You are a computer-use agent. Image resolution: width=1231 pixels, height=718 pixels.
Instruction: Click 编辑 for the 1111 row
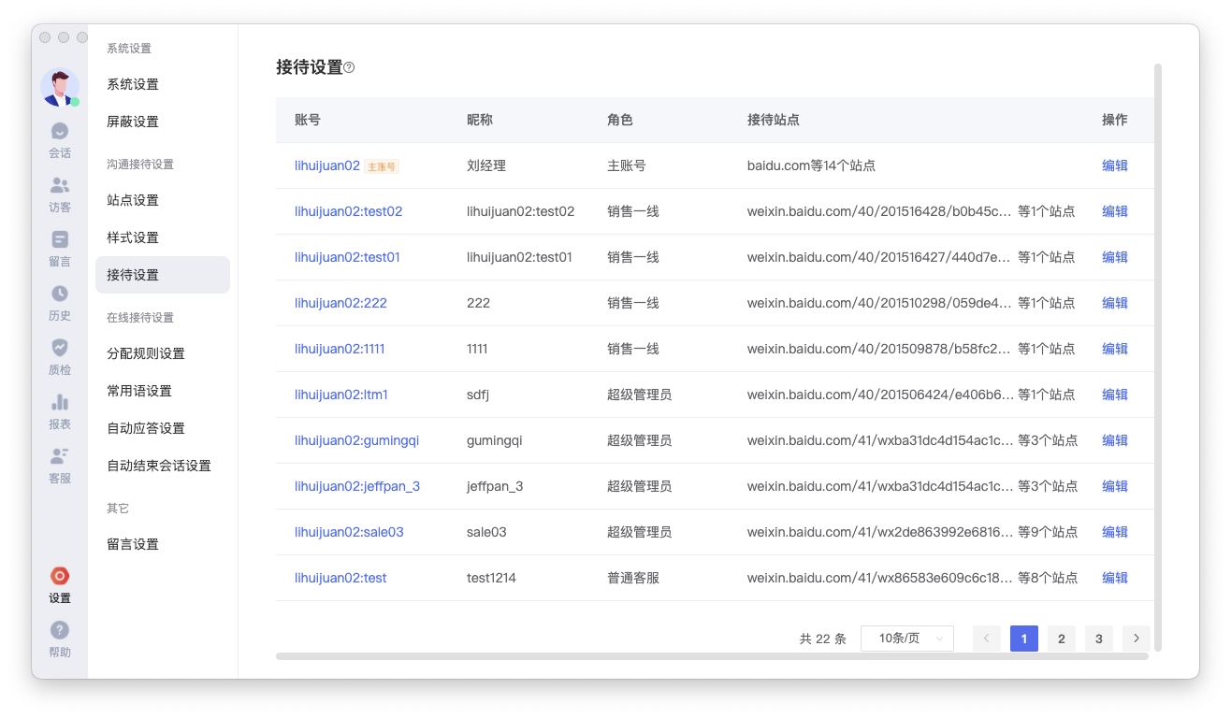[1115, 349]
